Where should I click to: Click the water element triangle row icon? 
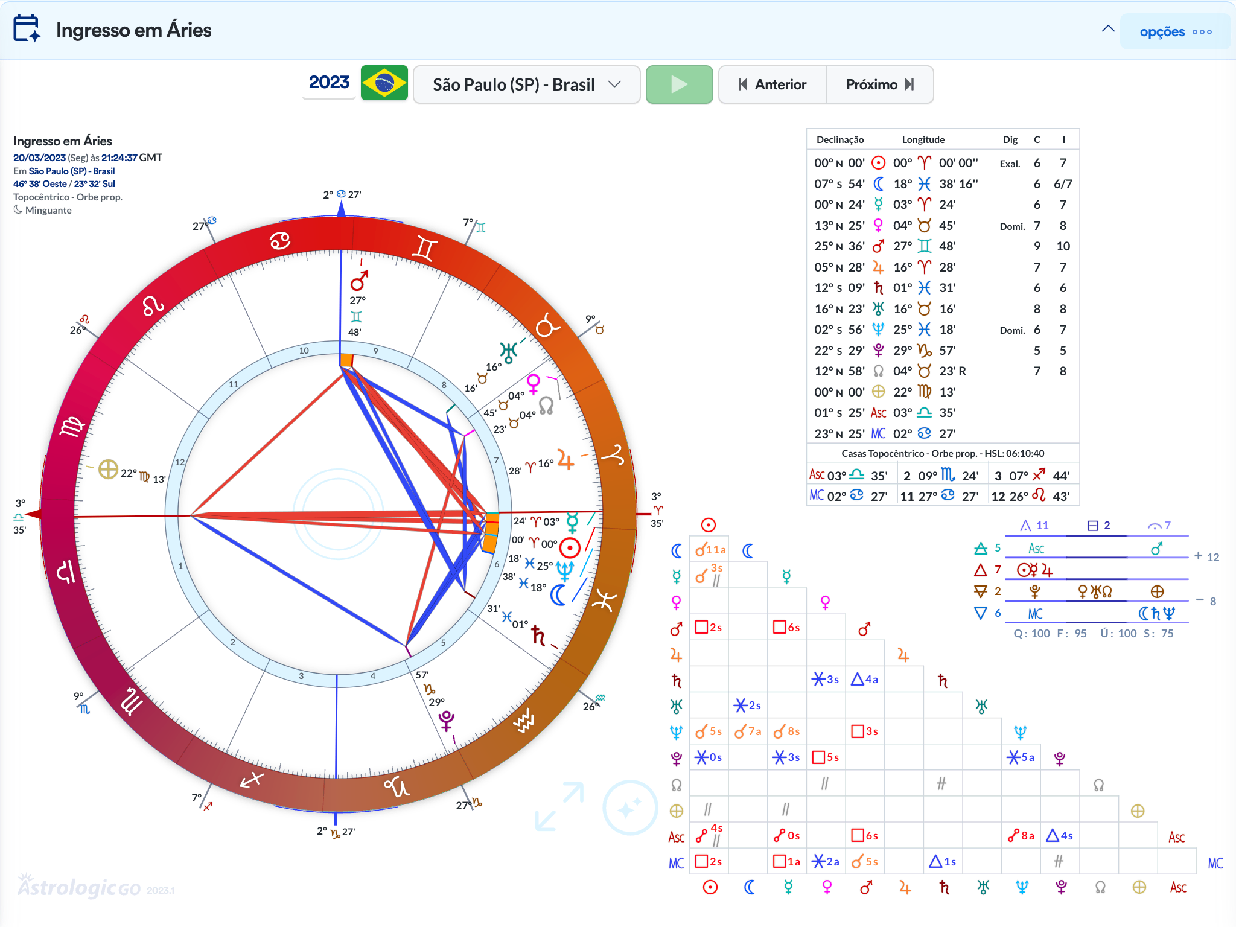point(981,613)
